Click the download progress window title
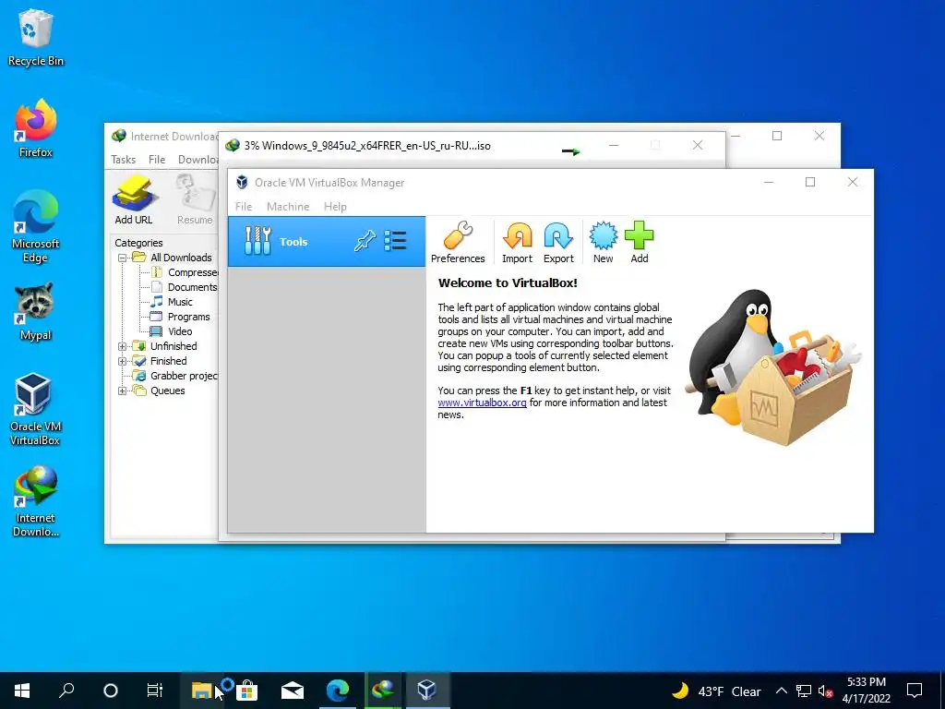Screen dimensions: 945x709 tap(367, 145)
